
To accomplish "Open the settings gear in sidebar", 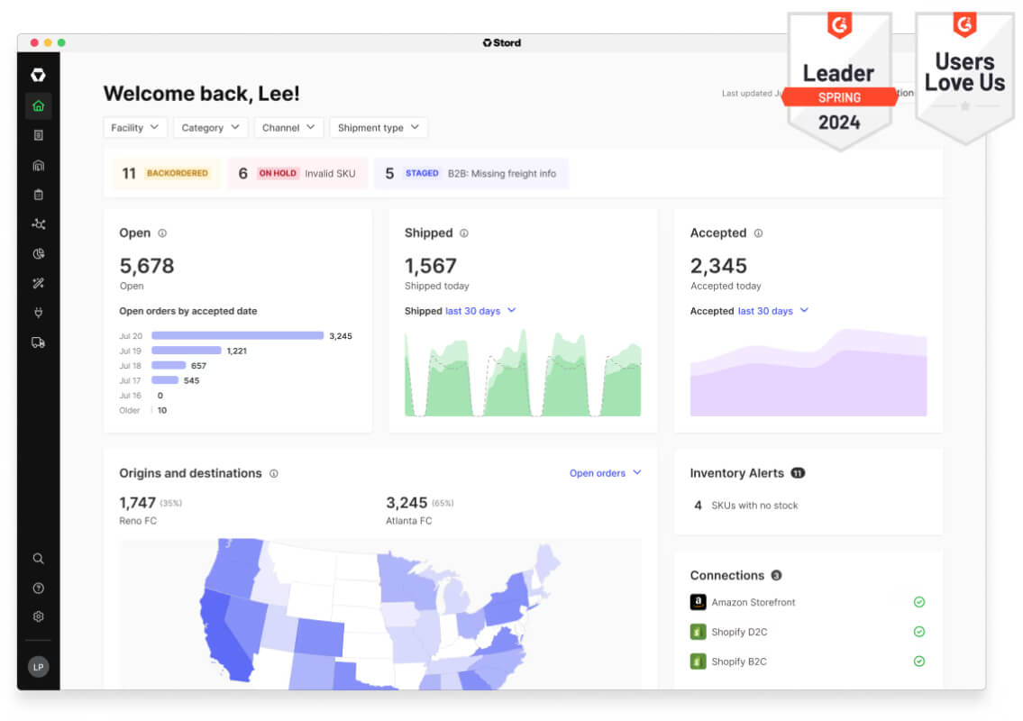I will click(x=39, y=616).
